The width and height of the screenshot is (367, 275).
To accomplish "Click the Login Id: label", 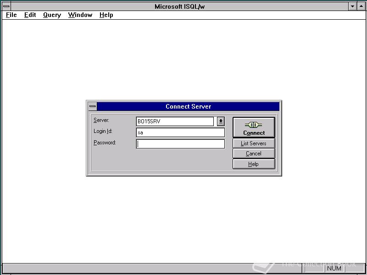I will 103,131.
